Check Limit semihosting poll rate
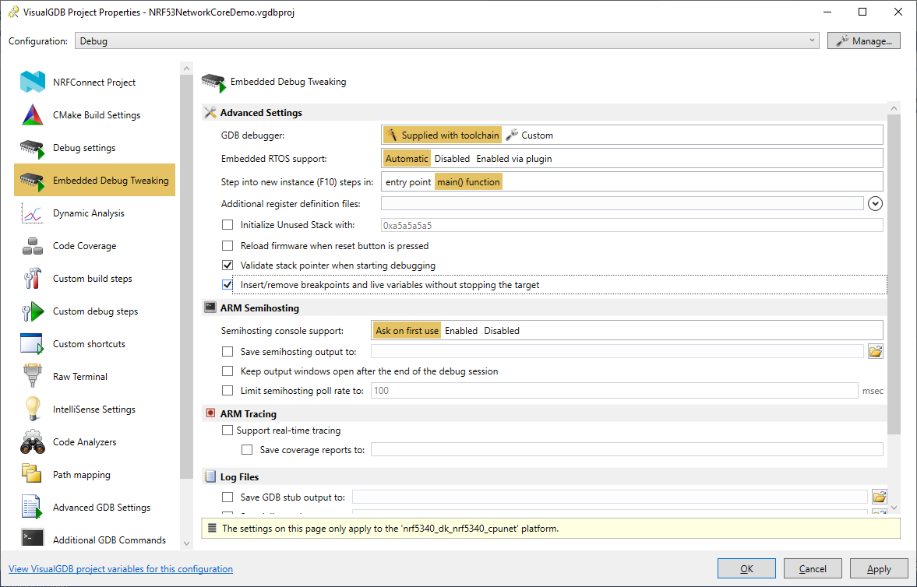Viewport: 917px width, 587px height. pyautogui.click(x=227, y=391)
